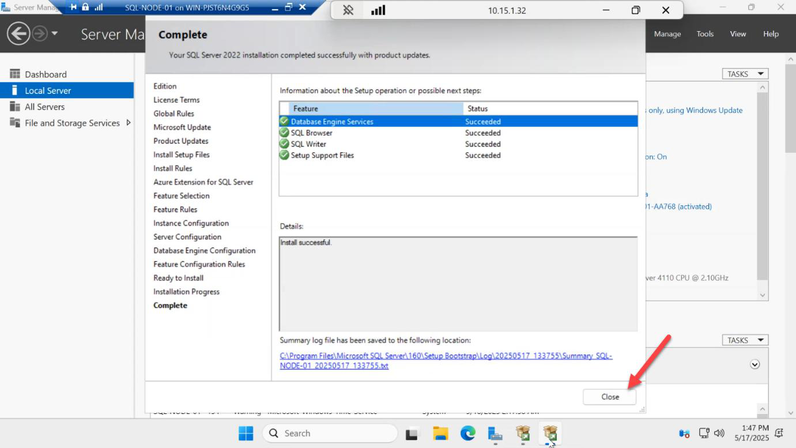Open the Dashboard page icon

tap(15, 74)
